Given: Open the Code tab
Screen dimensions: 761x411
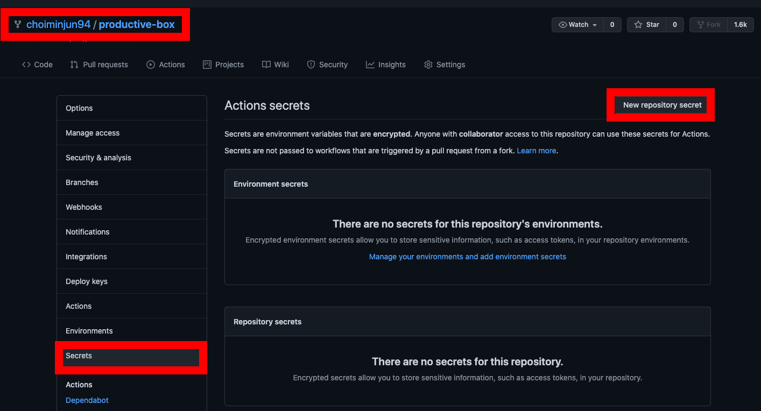Looking at the screenshot, I should coord(37,65).
